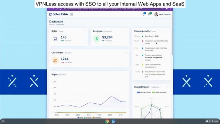Click the Reports chart peak near 05:00
The height and width of the screenshot is (124, 220).
pyautogui.click(x=111, y=97)
